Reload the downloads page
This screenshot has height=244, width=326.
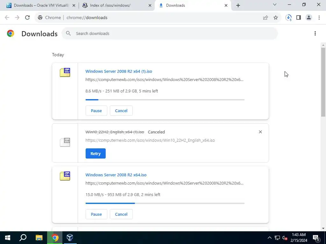click(27, 18)
